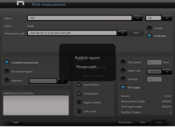Click the Open button for previous pdf
Screen dimensions: 175x127
pos(136,33)
